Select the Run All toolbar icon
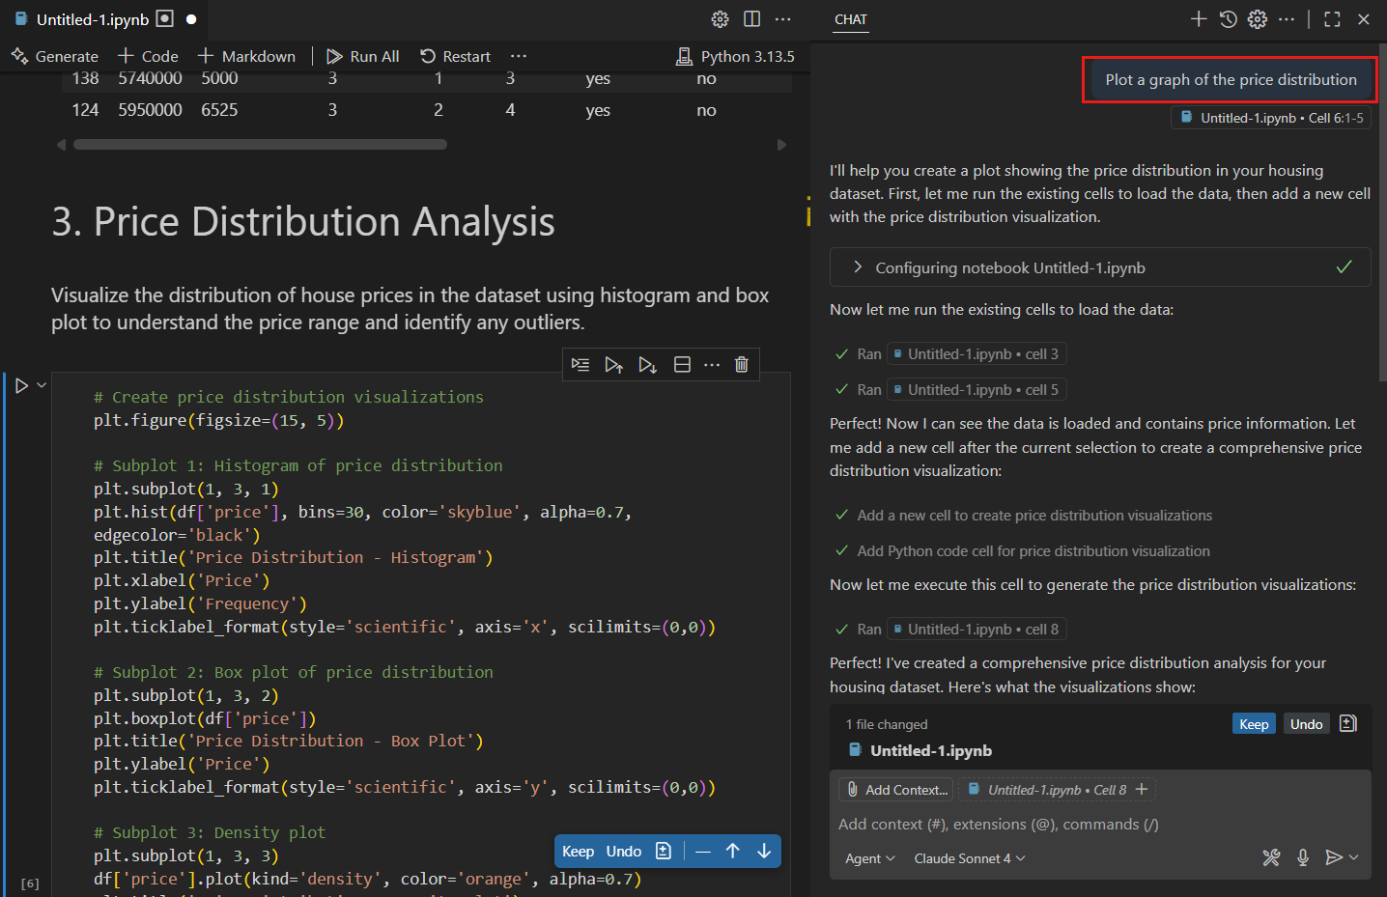This screenshot has height=897, width=1387. pos(362,55)
